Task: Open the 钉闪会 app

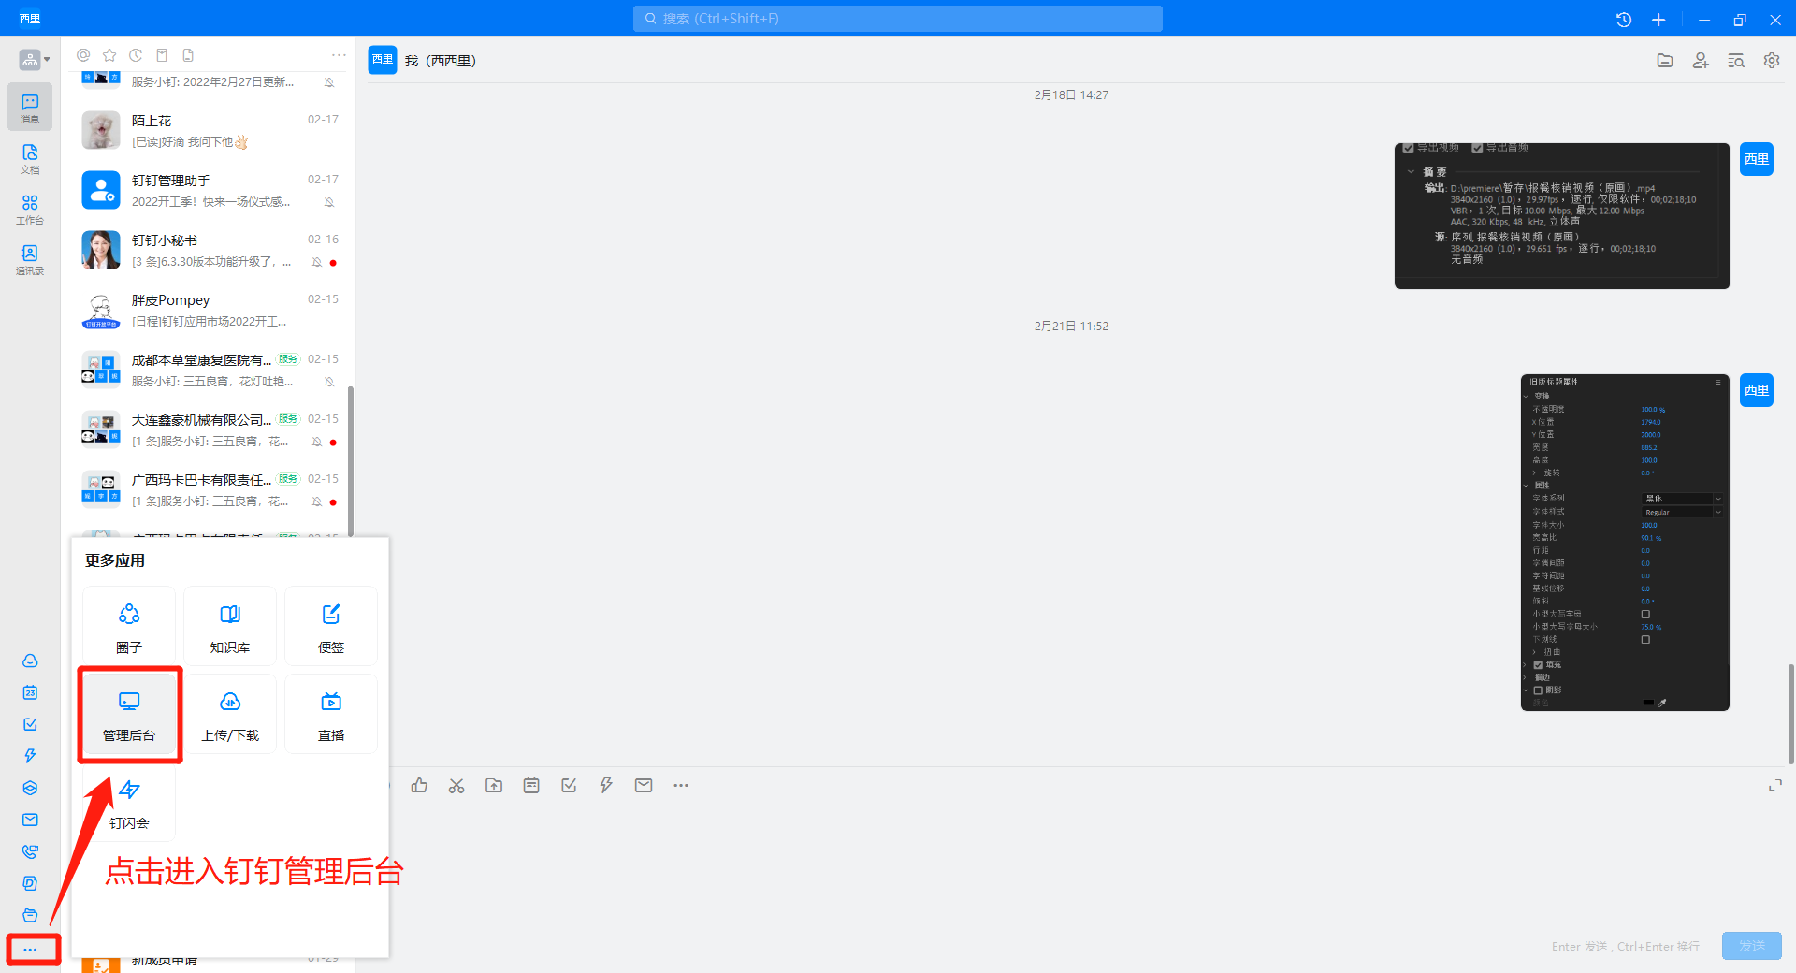Action: [129, 802]
